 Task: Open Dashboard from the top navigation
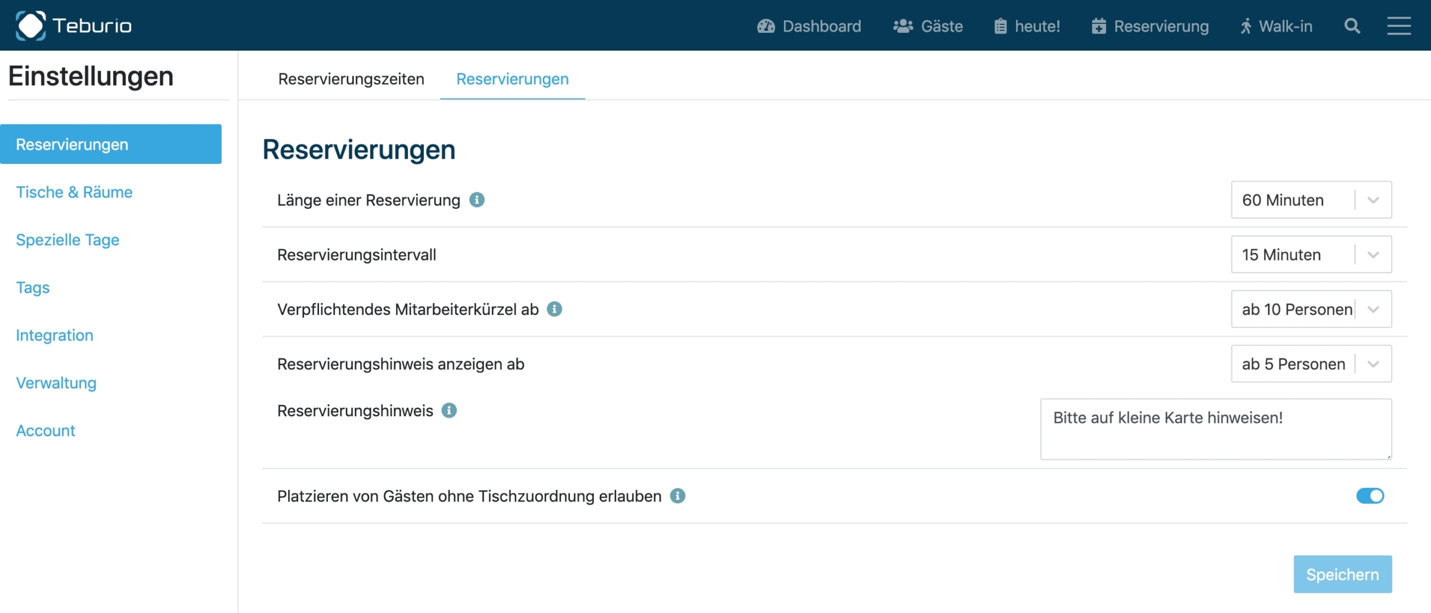(809, 26)
